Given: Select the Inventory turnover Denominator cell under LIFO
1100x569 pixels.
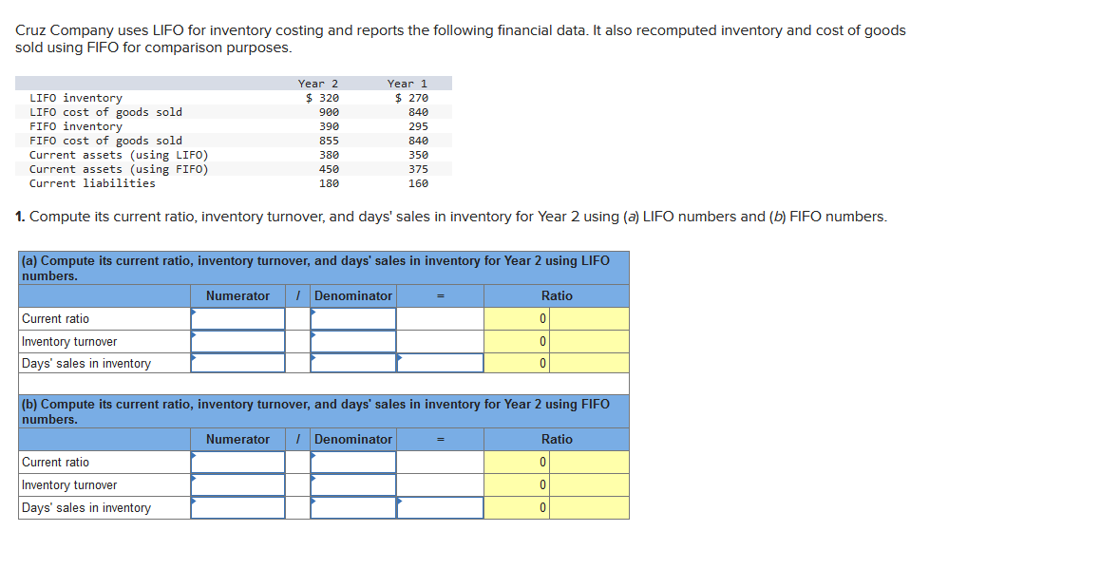Looking at the screenshot, I should tap(352, 341).
